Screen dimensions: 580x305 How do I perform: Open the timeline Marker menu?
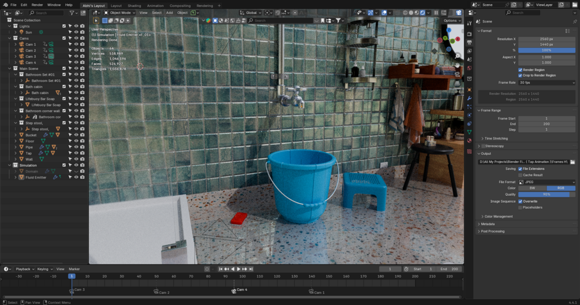(x=74, y=269)
